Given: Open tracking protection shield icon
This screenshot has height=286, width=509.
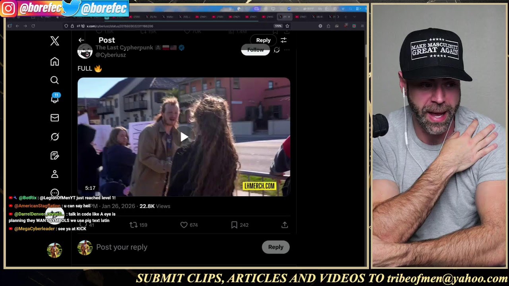Looking at the screenshot, I should [66, 26].
